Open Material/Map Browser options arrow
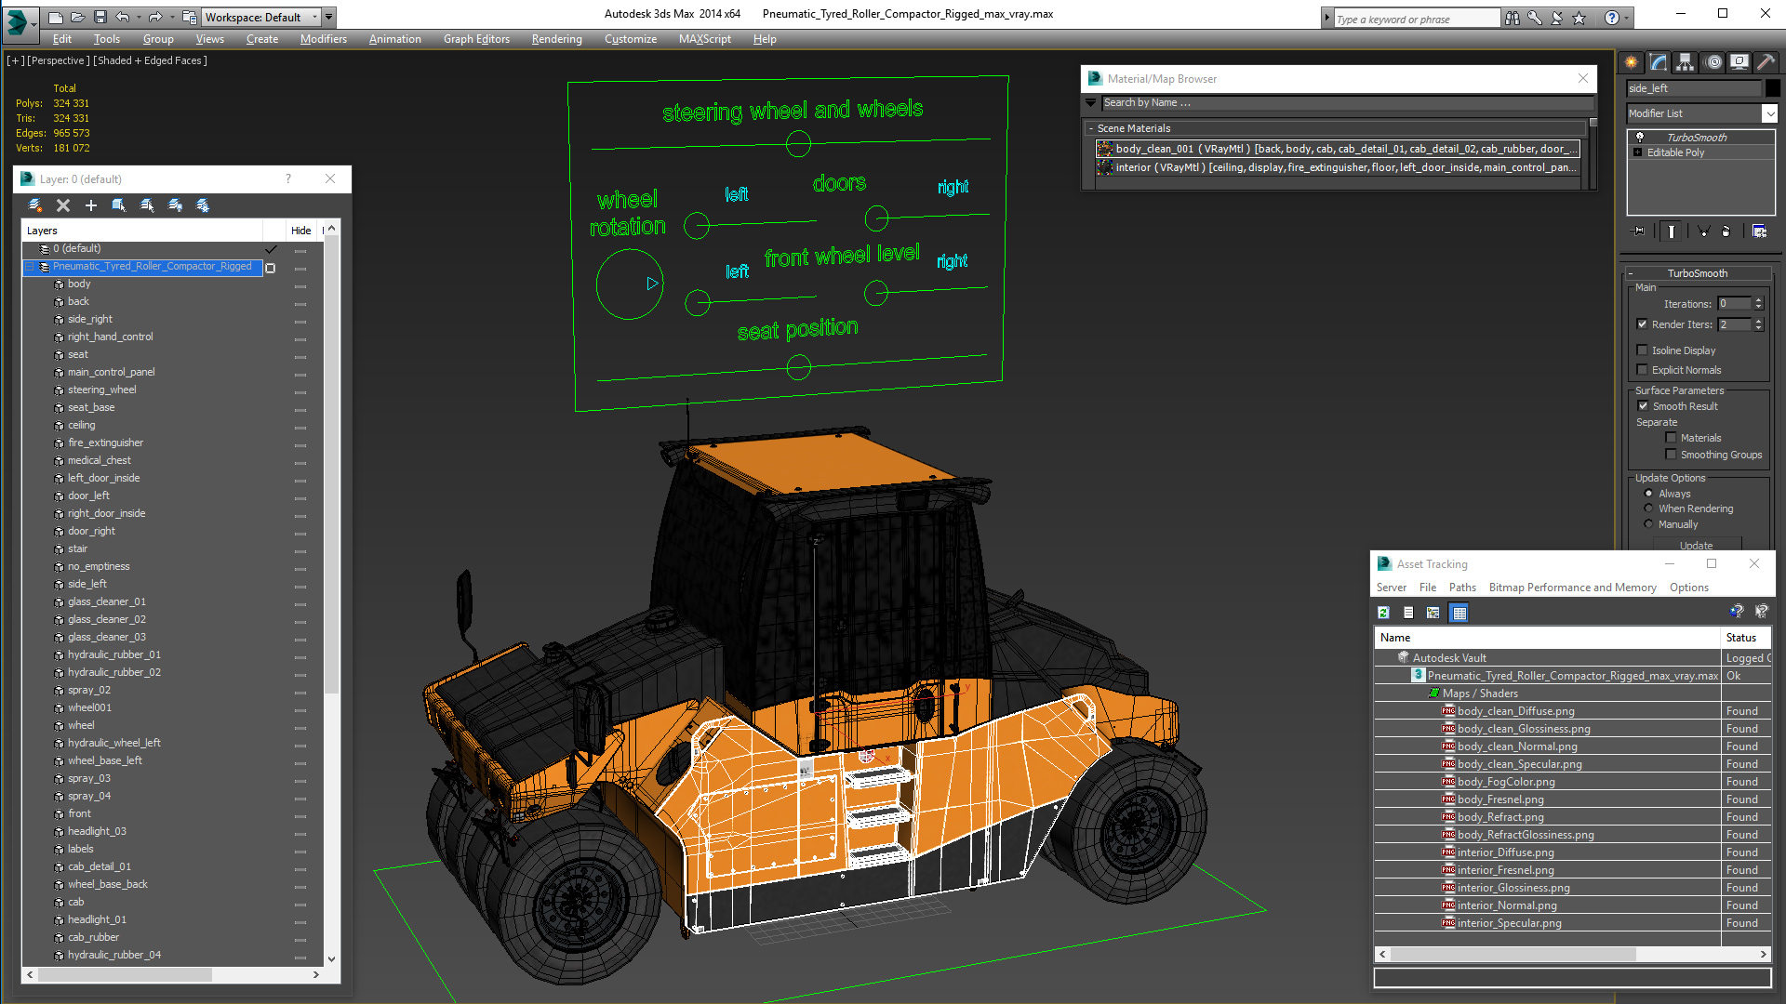1786x1004 pixels. coord(1091,103)
